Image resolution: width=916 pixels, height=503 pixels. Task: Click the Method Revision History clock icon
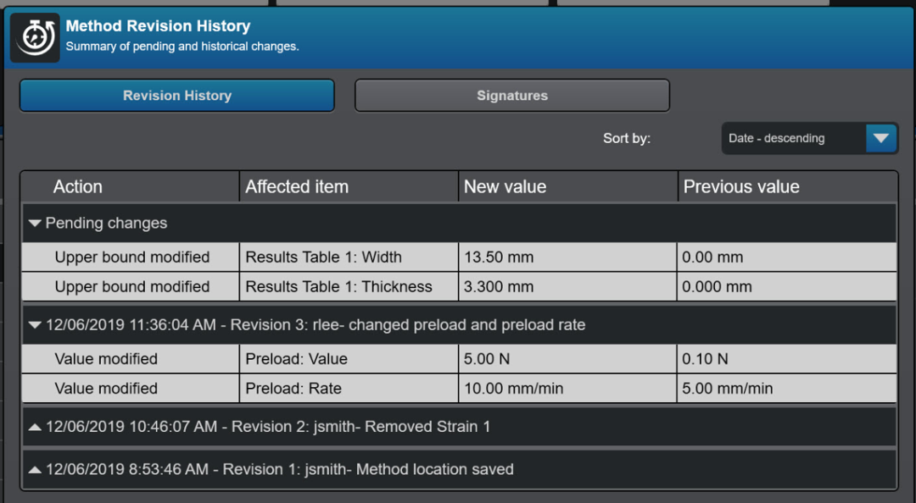coord(35,37)
